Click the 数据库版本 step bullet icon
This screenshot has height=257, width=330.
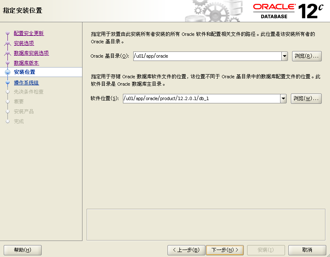[8, 63]
